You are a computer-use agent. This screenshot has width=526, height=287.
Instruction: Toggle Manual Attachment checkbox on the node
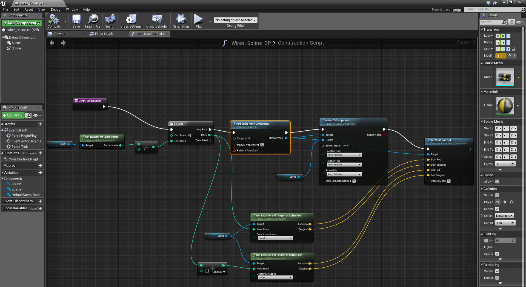[x=262, y=145]
